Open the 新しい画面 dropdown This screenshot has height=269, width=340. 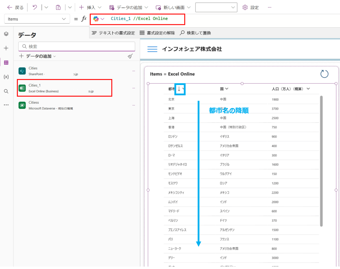tap(173, 7)
